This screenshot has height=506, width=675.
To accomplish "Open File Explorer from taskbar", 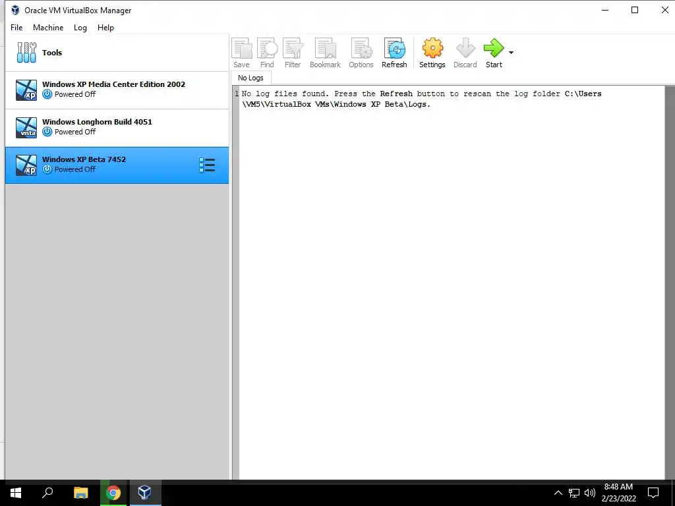I will [x=80, y=493].
